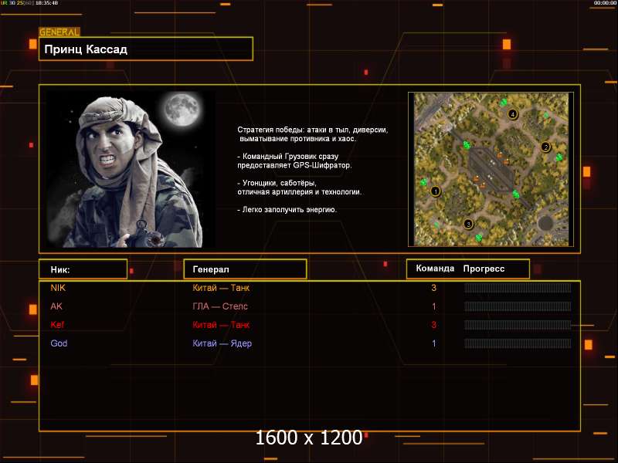618x463 pixels.
Task: Click the airfield runway in the map center
Action: click(x=492, y=168)
